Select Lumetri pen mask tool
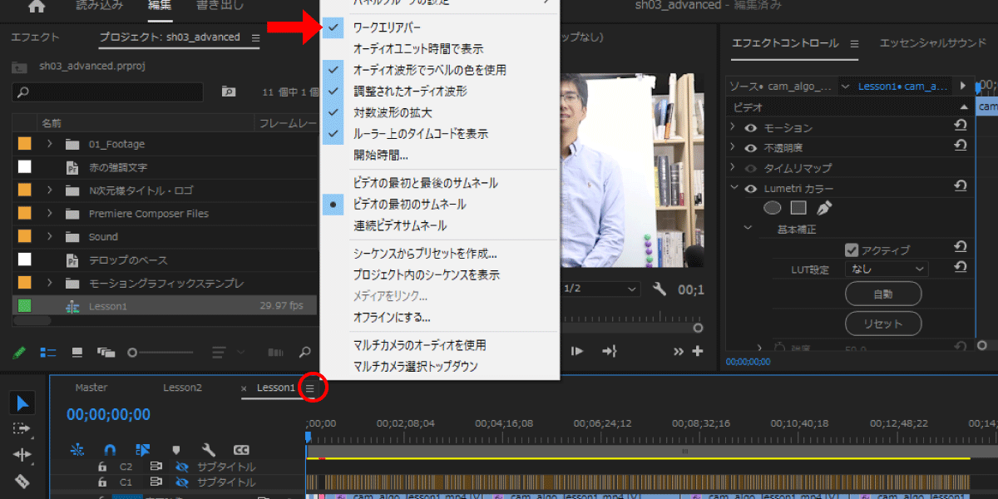The image size is (998, 499). coord(825,208)
